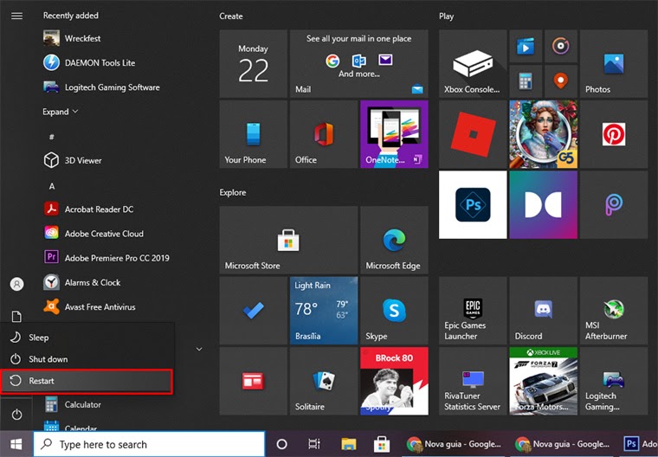Open Movies & TV small tile
658x457 pixels.
(526, 46)
